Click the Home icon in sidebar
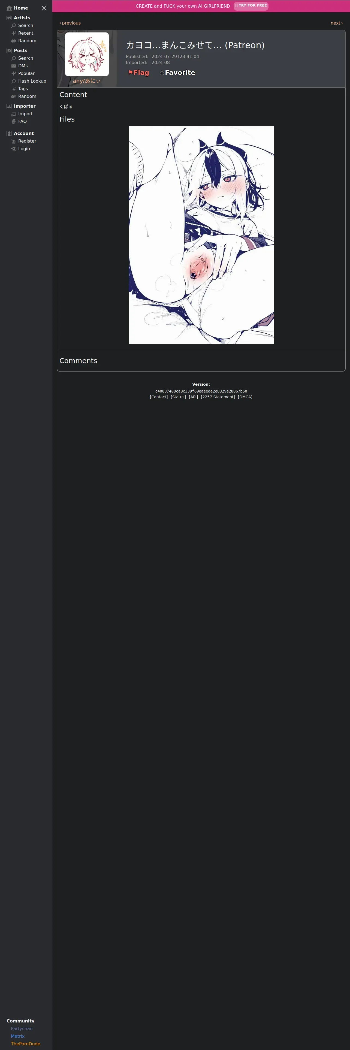350x1050 pixels. pos(9,8)
